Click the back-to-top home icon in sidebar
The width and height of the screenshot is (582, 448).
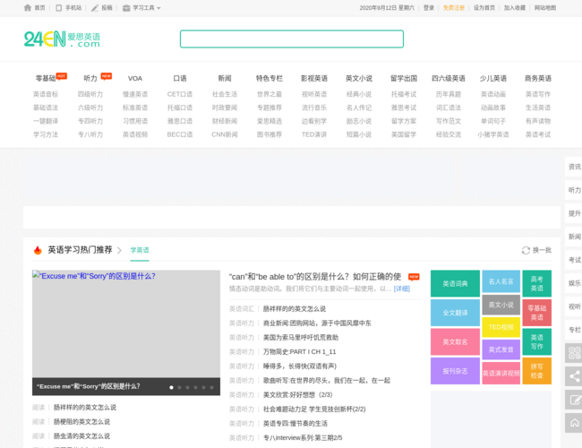click(x=574, y=423)
